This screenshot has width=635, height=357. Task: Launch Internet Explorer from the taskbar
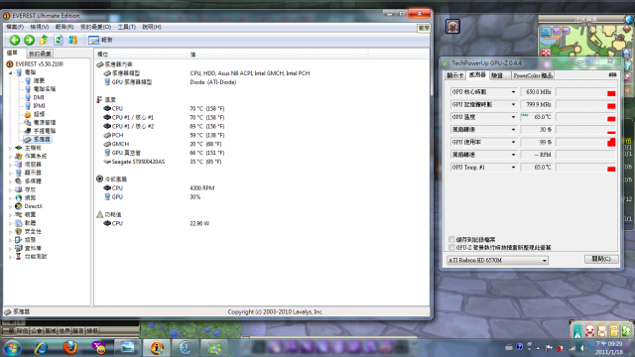coord(41,348)
